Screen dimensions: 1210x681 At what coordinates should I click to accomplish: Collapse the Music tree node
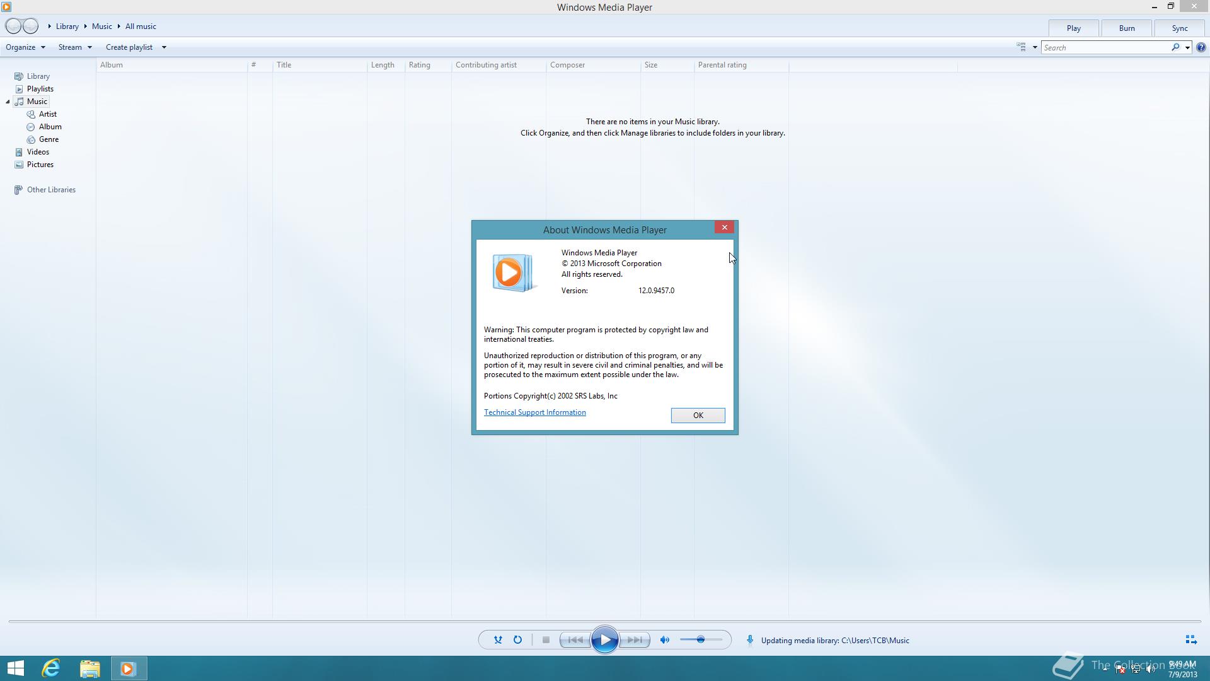tap(8, 102)
